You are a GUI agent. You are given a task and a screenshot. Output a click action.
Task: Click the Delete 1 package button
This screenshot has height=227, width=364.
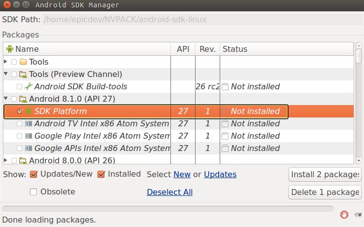[325, 192]
